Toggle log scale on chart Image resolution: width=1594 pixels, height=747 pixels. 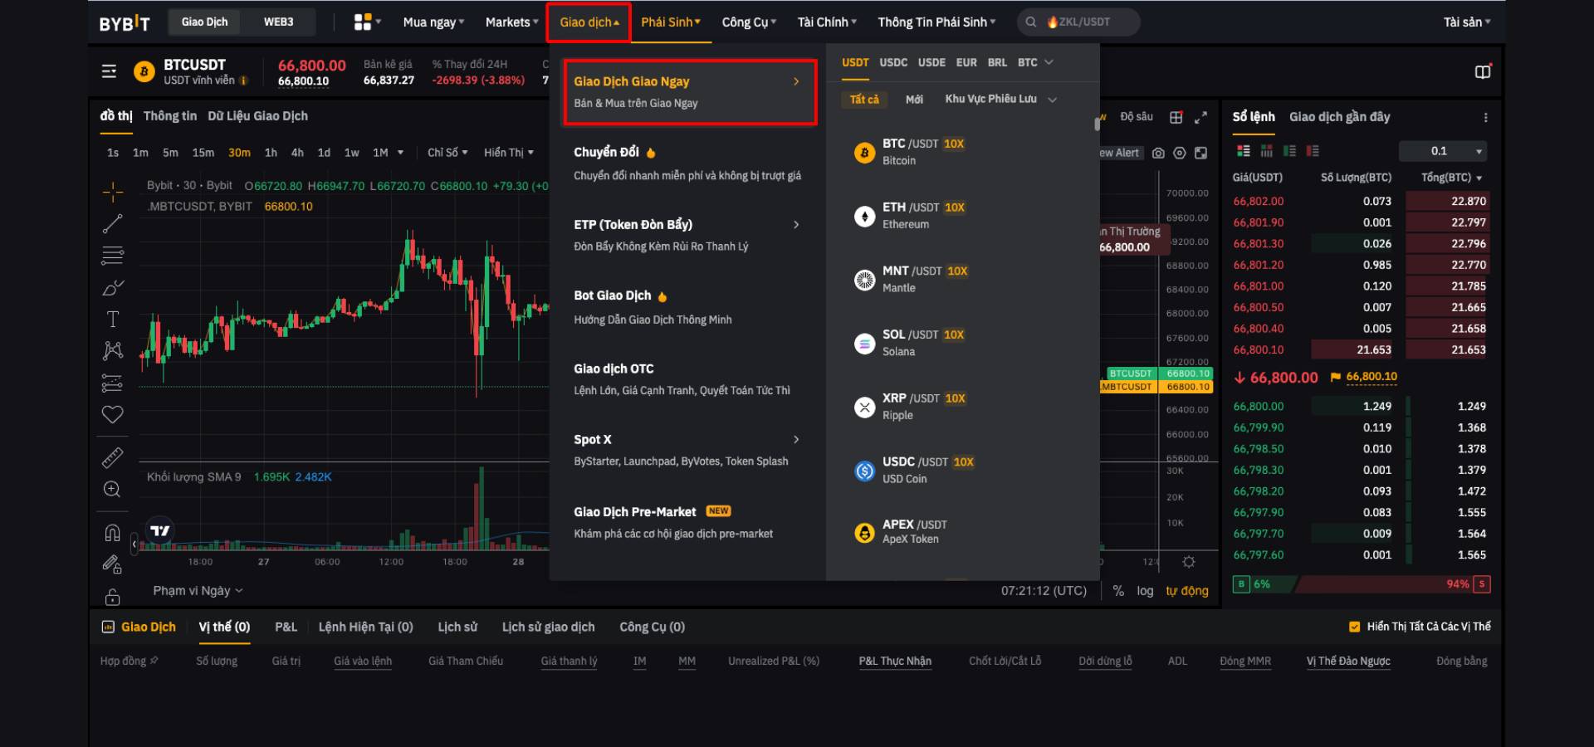pyautogui.click(x=1145, y=591)
